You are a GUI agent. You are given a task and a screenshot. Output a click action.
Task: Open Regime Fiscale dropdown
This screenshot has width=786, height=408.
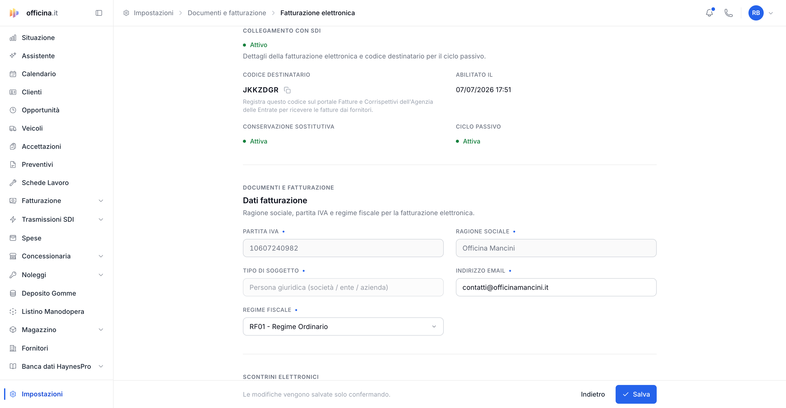tap(343, 327)
